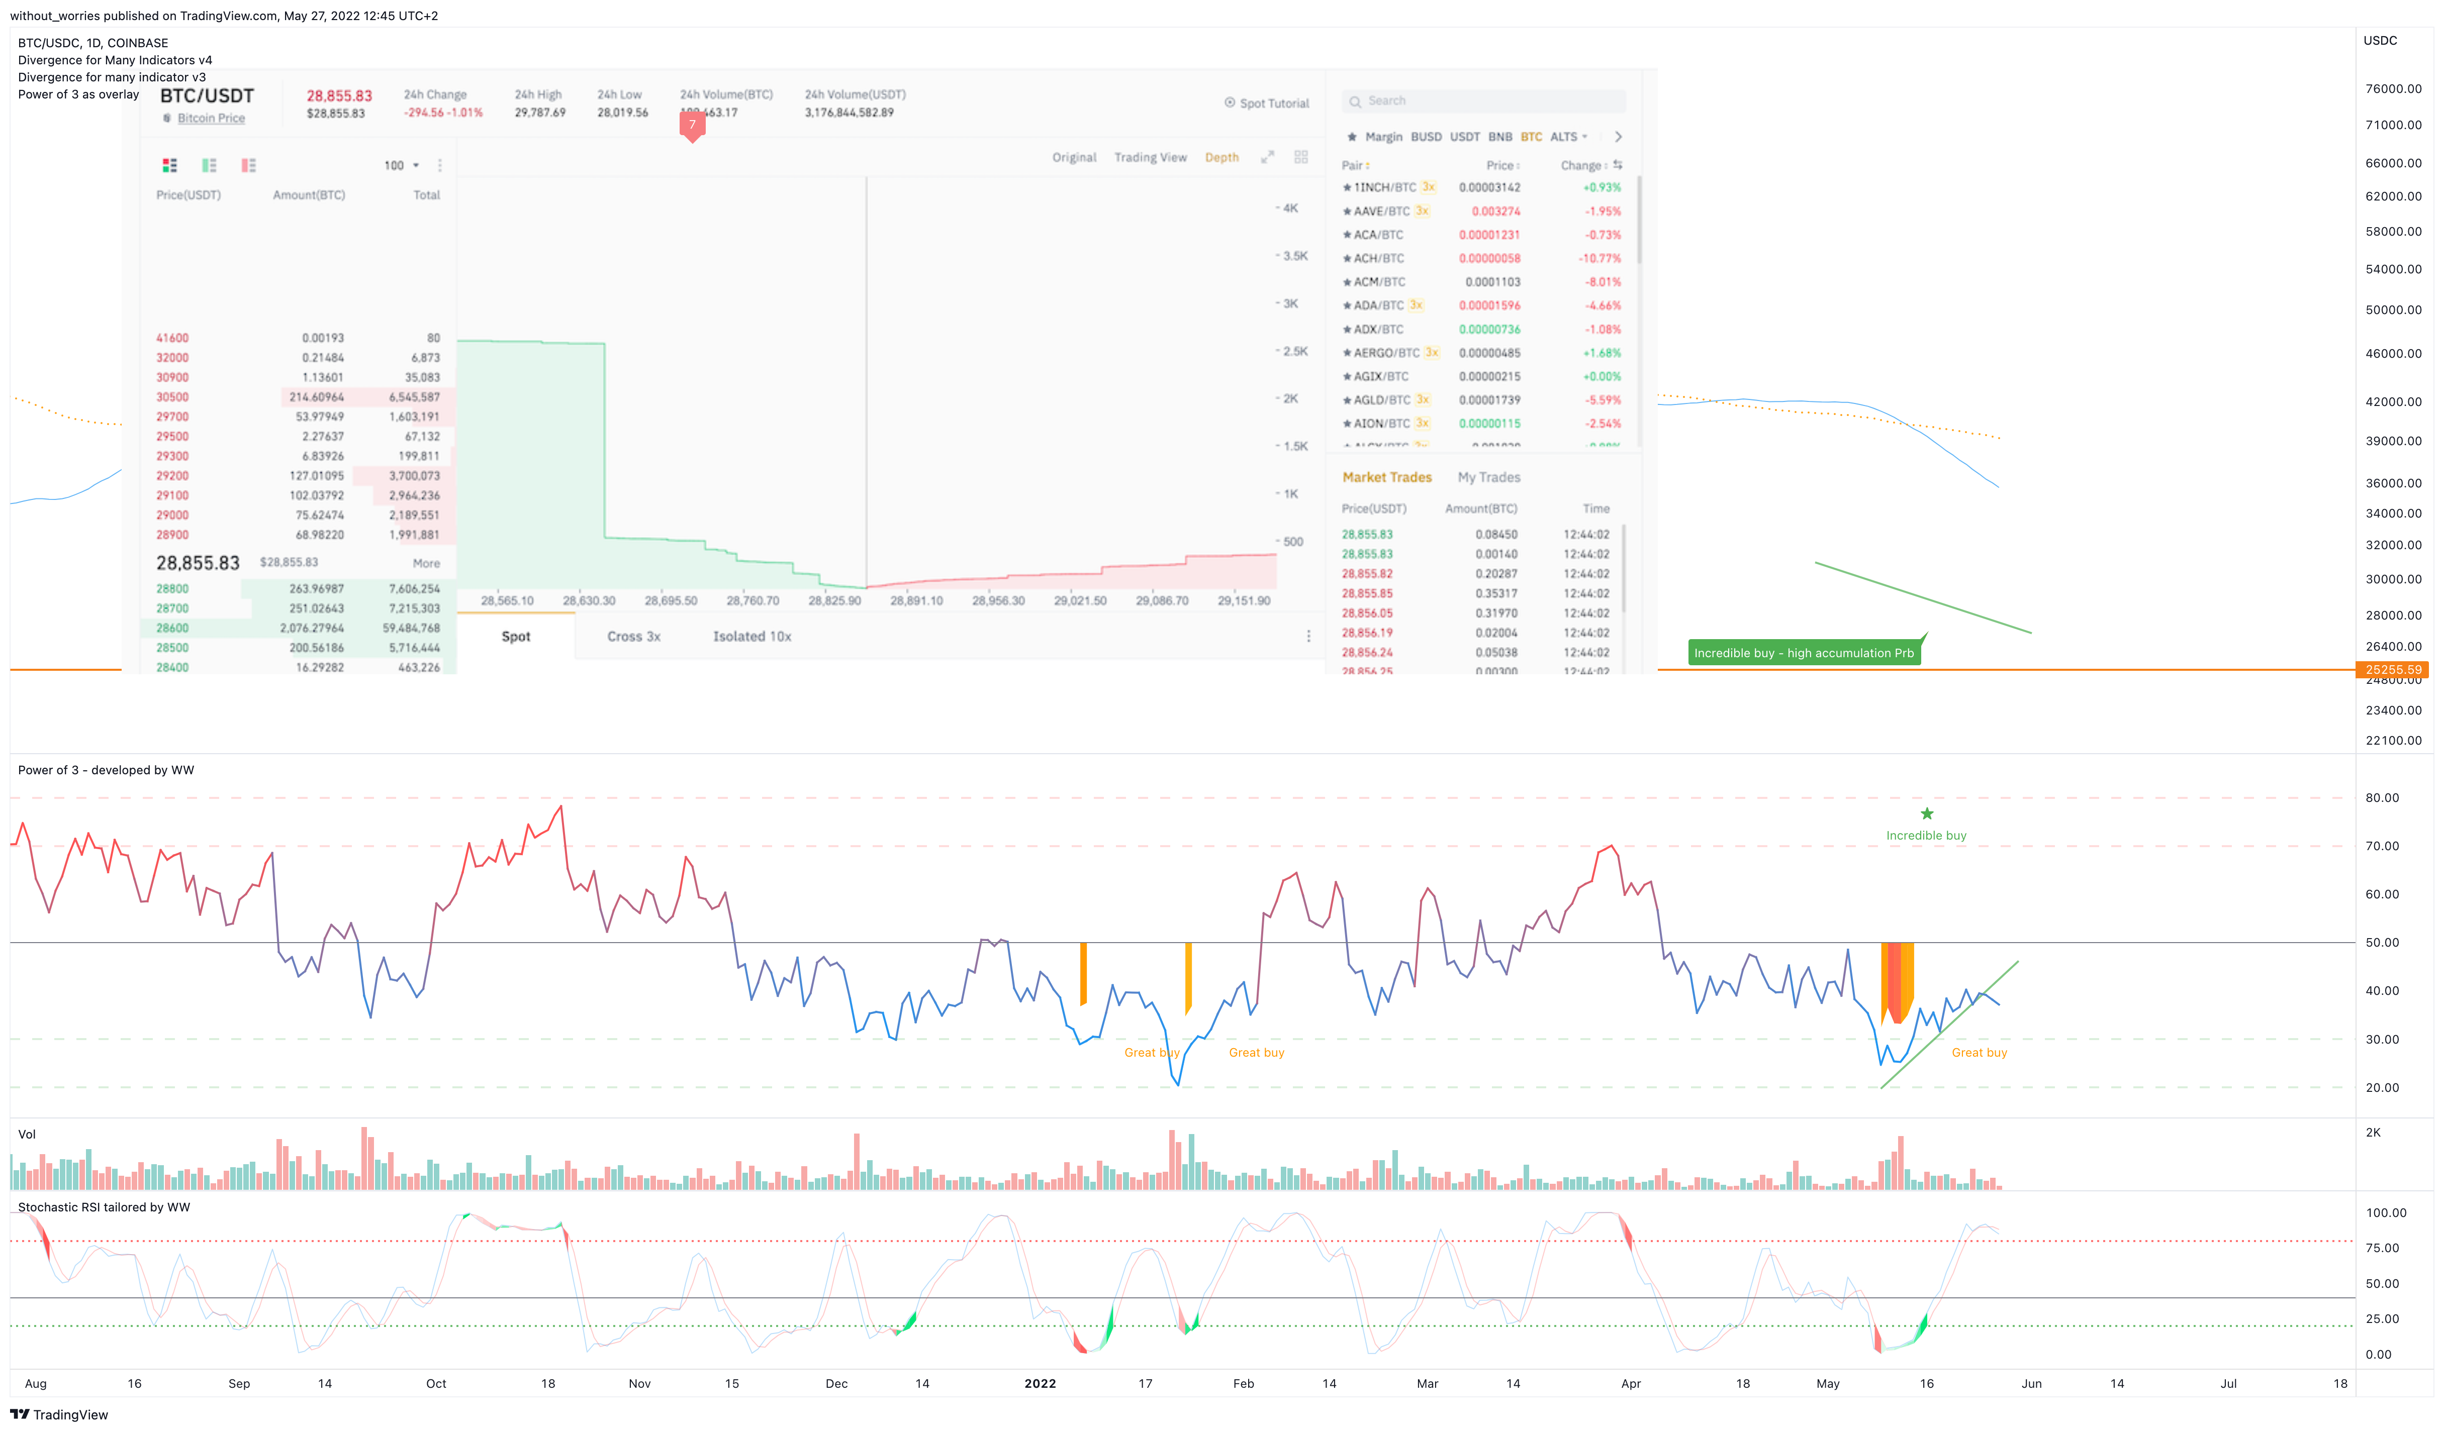This screenshot has height=1432, width=2444.
Task: Click More beside the last price
Action: click(x=426, y=563)
